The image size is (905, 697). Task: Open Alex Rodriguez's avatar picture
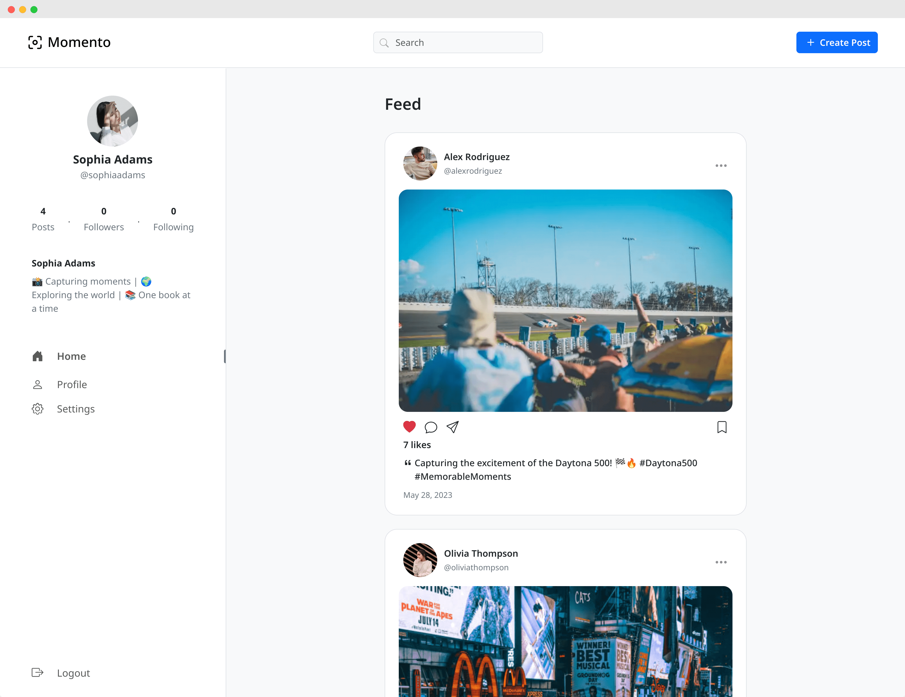420,163
